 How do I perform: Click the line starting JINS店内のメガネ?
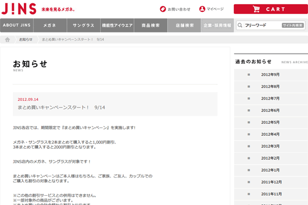(52, 162)
